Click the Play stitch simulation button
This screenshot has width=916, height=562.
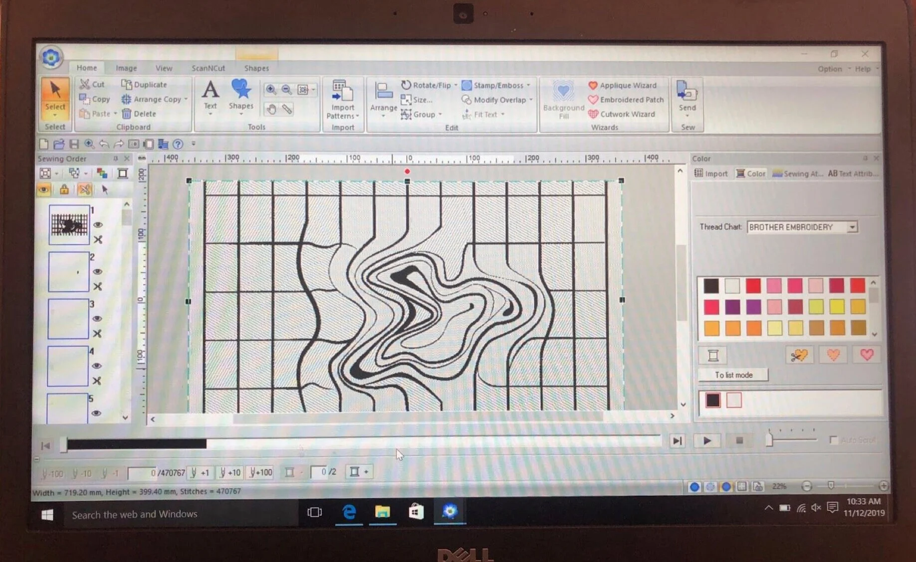[707, 440]
